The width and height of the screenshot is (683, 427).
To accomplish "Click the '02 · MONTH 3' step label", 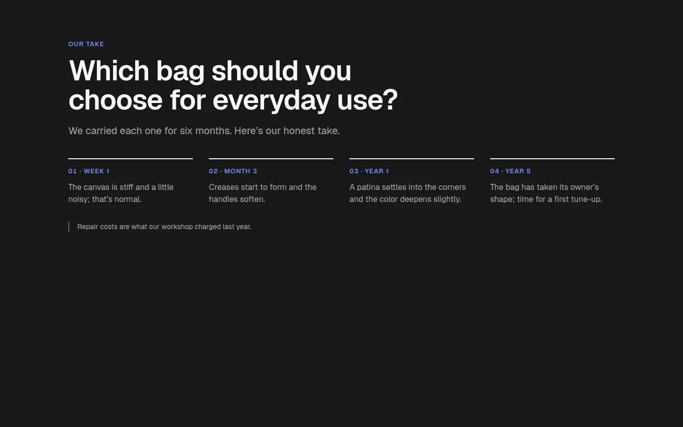I will pos(233,171).
